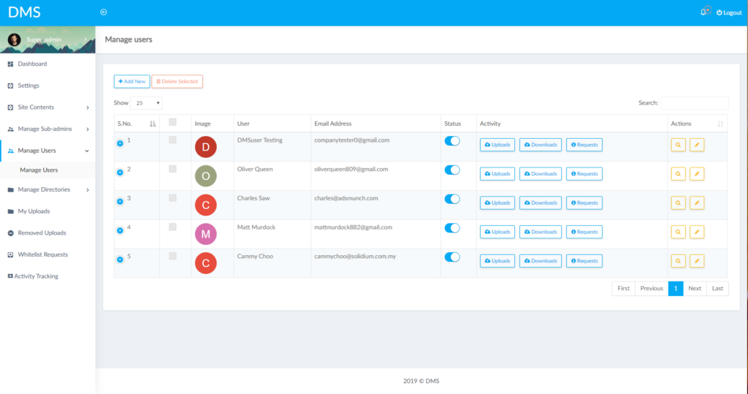The image size is (748, 394).
Task: Click the Removed Uploads sidebar icon
Action: 10,233
